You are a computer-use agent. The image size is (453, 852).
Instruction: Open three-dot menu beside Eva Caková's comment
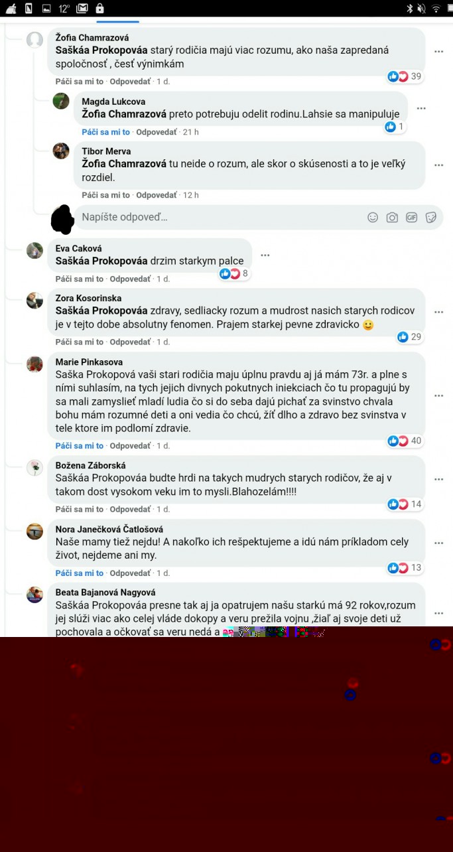coord(265,255)
